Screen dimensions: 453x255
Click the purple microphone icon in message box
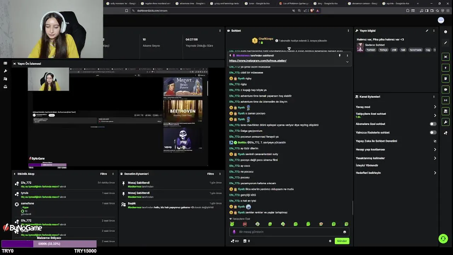[234, 232]
